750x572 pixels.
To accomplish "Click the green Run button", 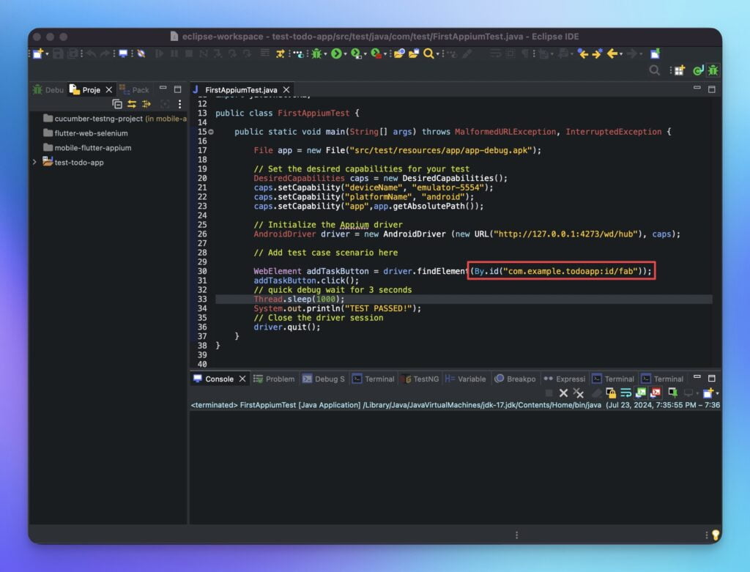I will pos(336,53).
